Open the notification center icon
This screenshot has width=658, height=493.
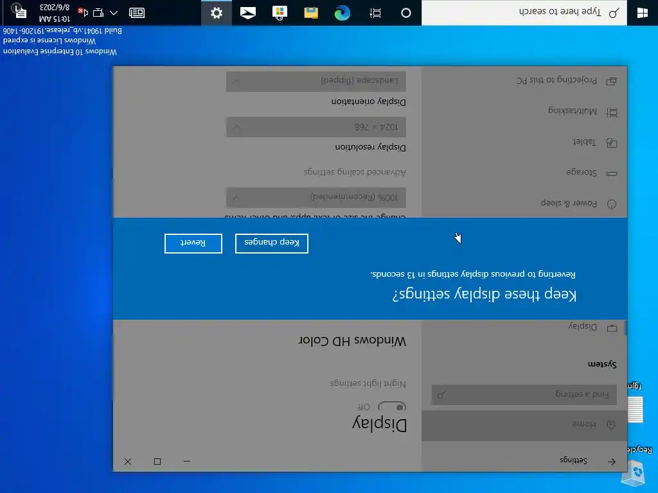point(19,12)
